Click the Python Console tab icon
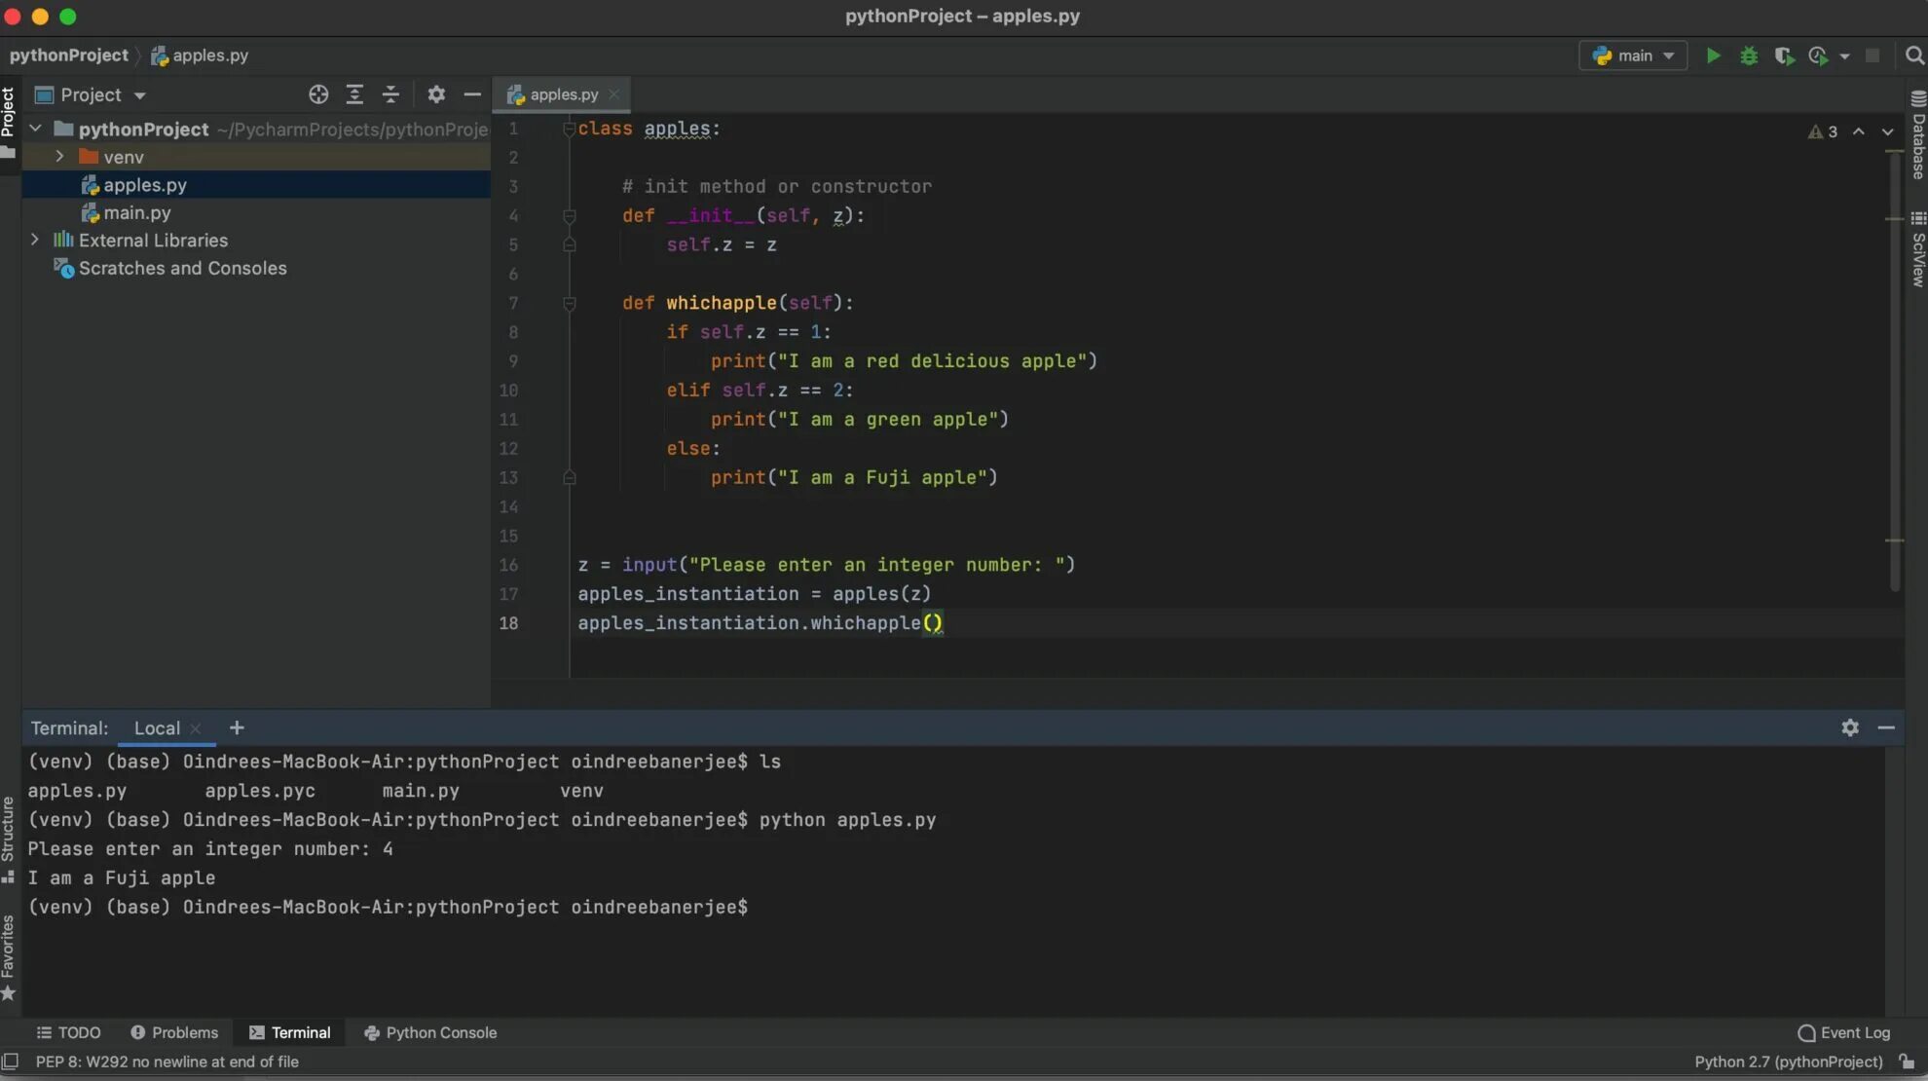This screenshot has width=1928, height=1081. 371,1032
